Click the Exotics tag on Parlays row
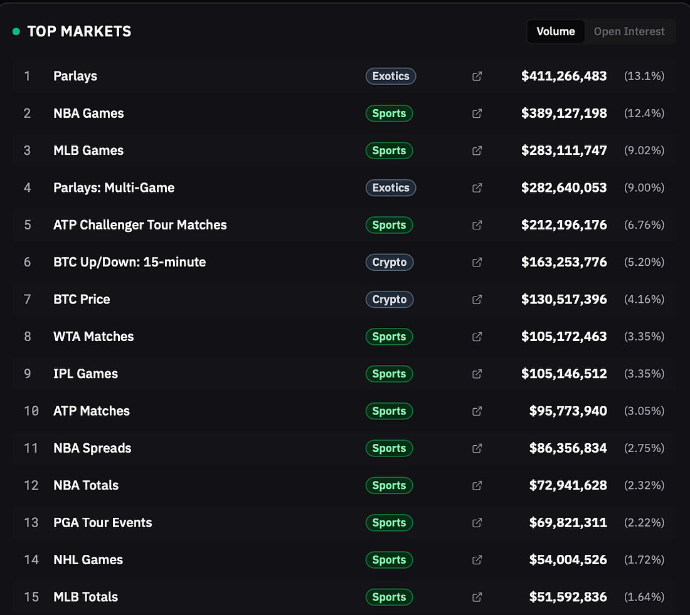Screen dimensions: 690x615 [x=391, y=76]
